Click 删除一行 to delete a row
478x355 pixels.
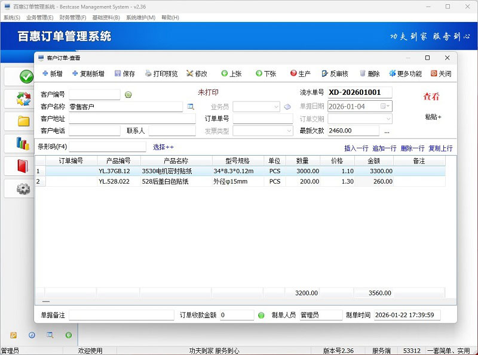pyautogui.click(x=412, y=149)
